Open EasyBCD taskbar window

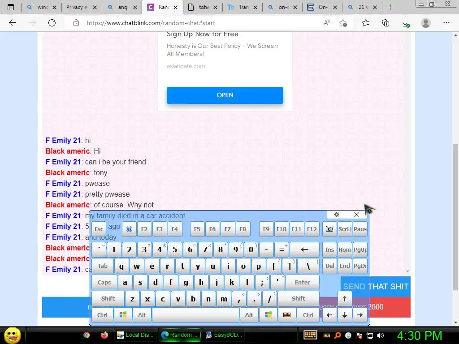(x=224, y=335)
